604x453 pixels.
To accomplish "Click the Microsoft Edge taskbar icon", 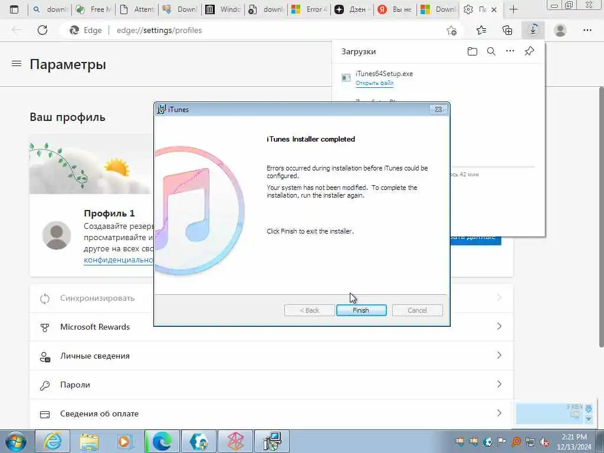I will tap(162, 441).
